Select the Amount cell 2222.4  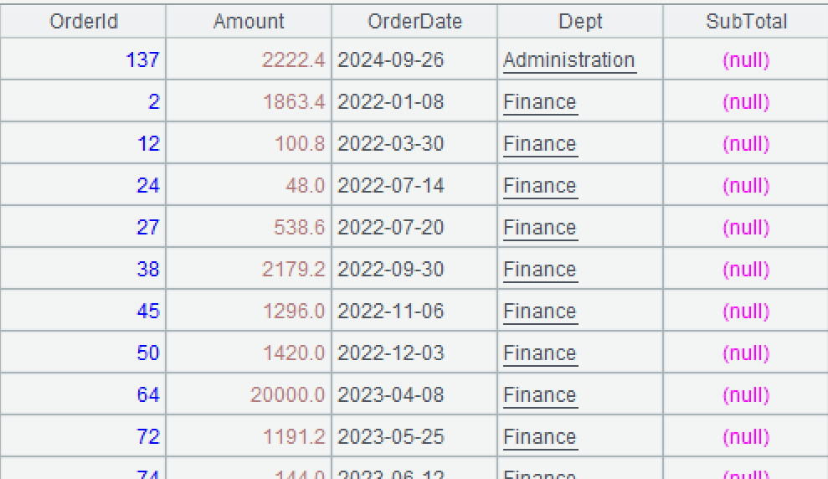coord(293,60)
